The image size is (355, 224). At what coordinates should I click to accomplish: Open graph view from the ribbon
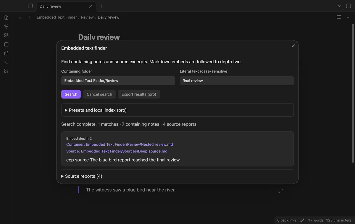6,27
